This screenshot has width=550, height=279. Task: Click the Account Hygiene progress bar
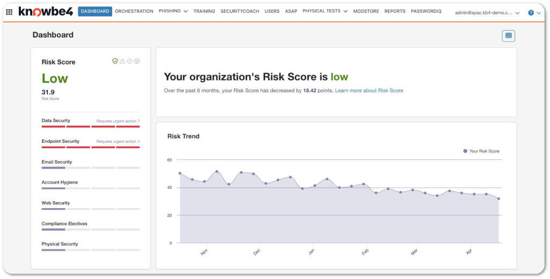click(x=90, y=188)
